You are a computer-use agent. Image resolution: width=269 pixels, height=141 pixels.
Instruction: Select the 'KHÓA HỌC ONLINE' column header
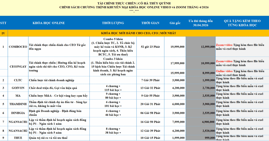[x=49, y=23]
